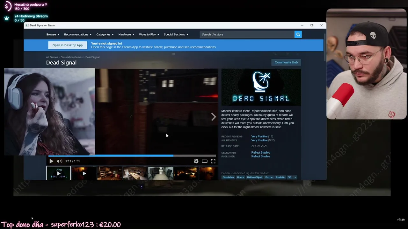
Task: Open the Categories dropdown
Action: click(105, 34)
